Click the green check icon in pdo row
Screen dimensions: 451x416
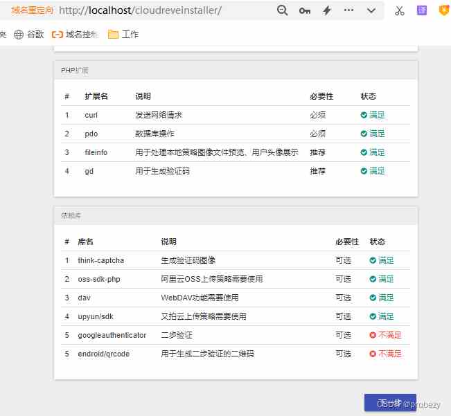coord(364,134)
